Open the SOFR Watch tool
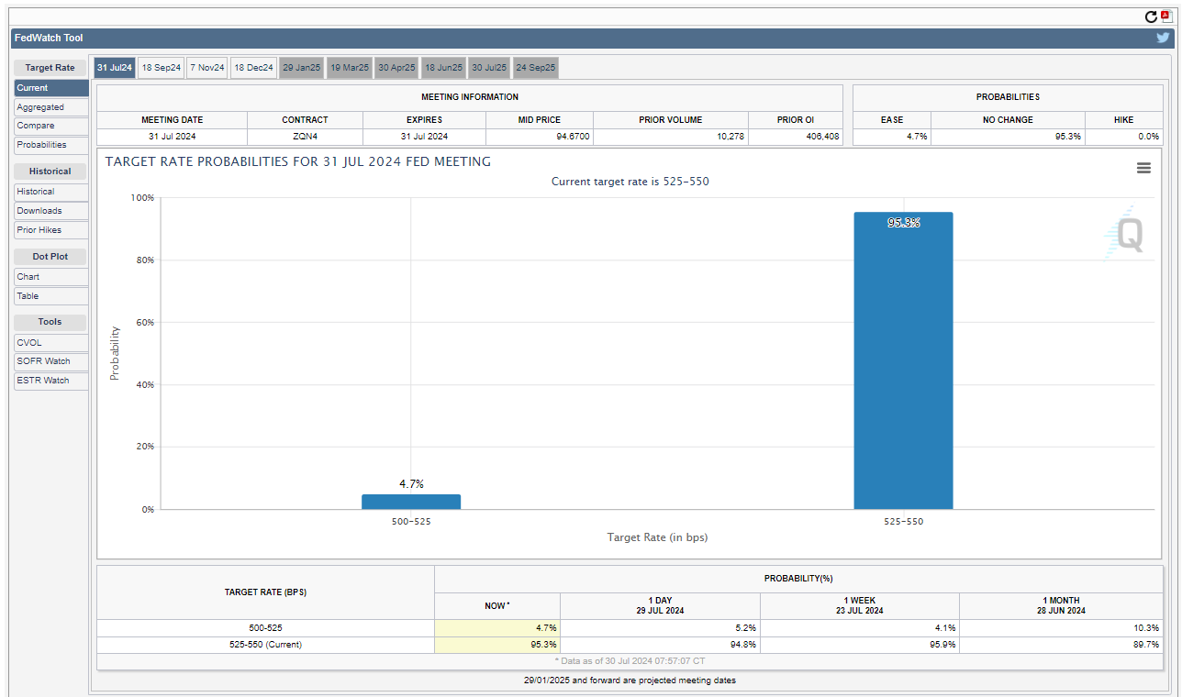 pos(51,361)
